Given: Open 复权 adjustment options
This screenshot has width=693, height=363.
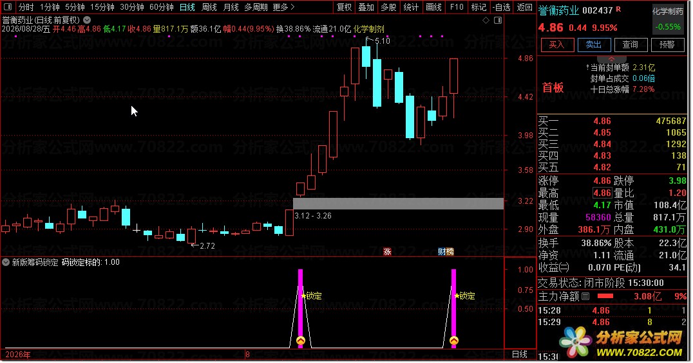Looking at the screenshot, I should (344, 7).
